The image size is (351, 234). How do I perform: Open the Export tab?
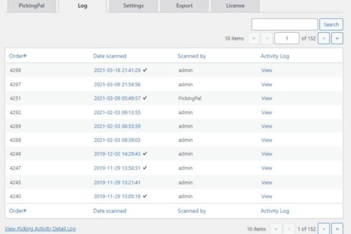click(x=185, y=6)
